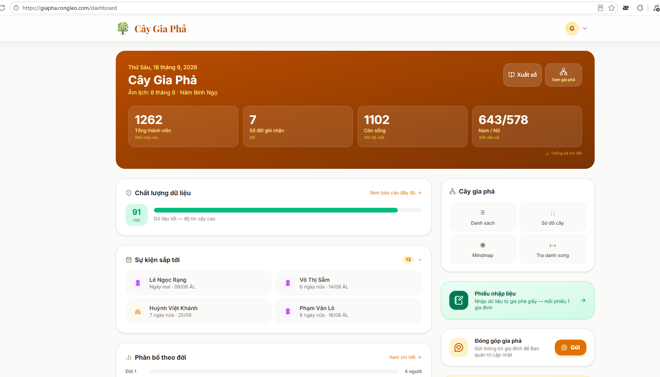Open Mindmap view
Screen dimensions: 660x377
(483, 249)
